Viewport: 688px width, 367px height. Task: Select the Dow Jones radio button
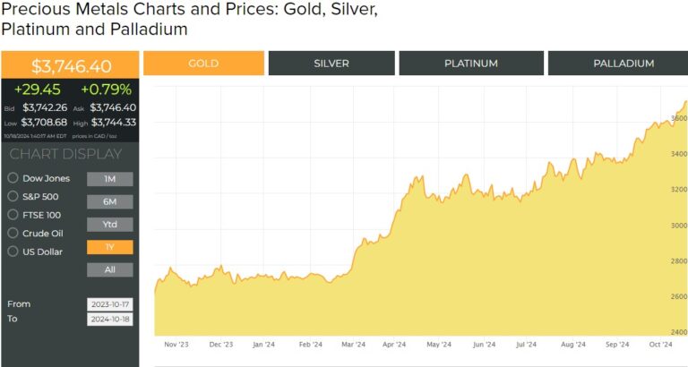click(x=13, y=178)
